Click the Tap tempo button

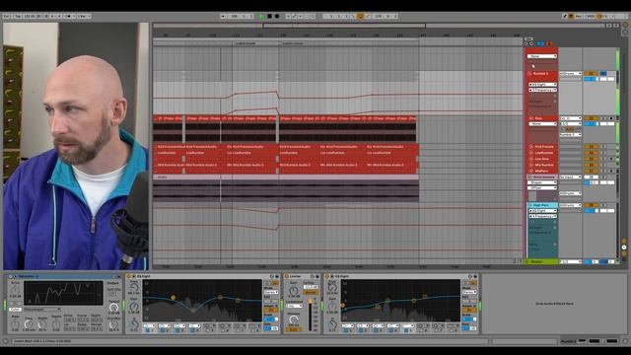coord(18,16)
